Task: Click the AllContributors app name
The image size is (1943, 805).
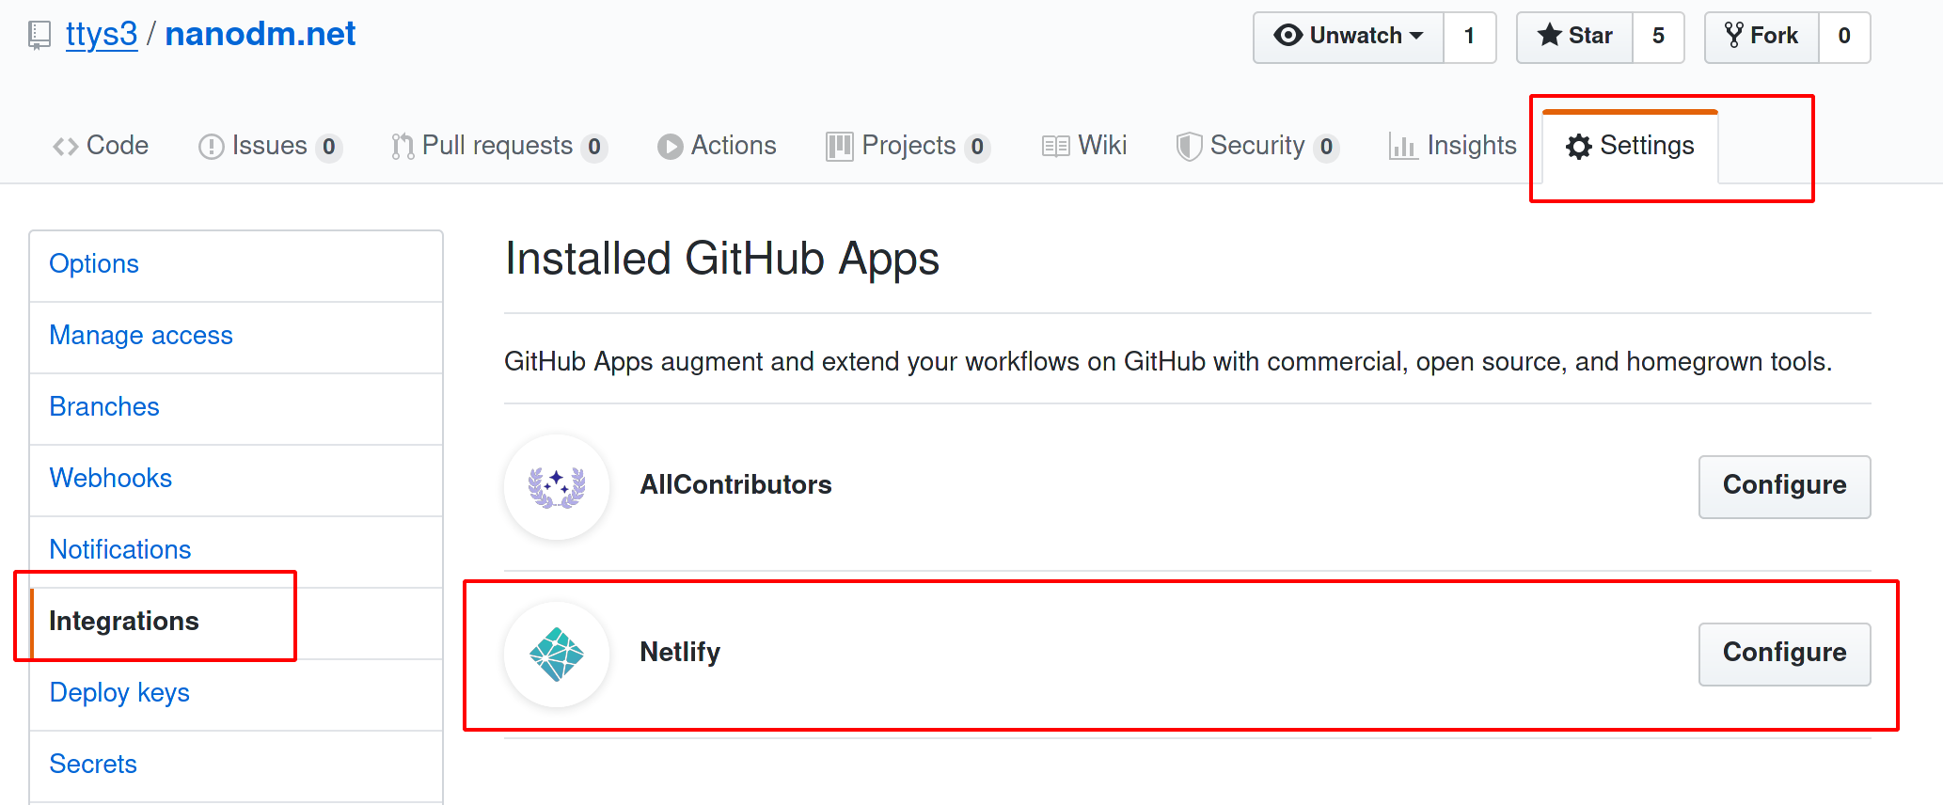Action: tap(735, 485)
